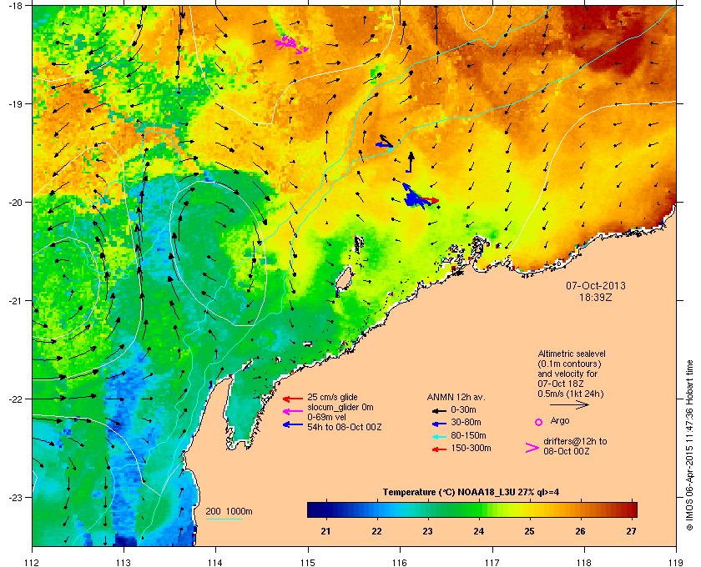
Task: Click the longitude 119 axis label
Action: click(x=676, y=562)
